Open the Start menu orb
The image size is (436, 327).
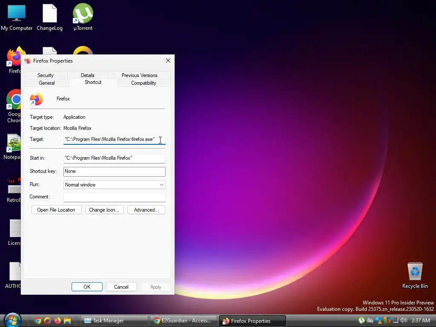(12, 320)
